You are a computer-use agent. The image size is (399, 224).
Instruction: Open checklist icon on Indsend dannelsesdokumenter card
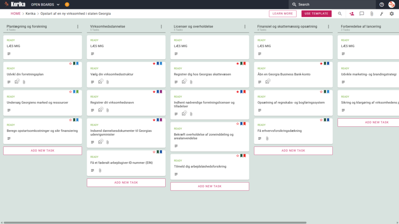(101, 142)
